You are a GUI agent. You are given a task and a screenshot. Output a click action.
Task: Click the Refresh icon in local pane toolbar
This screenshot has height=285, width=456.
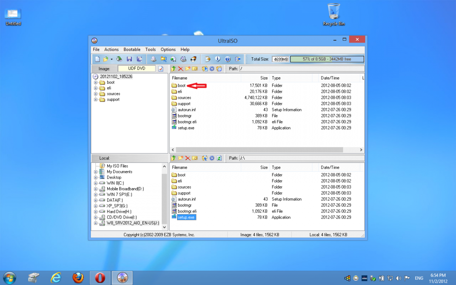pos(219,158)
